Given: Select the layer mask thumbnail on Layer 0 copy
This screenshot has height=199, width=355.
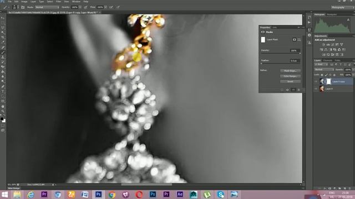Looking at the screenshot, I should click(x=329, y=81).
